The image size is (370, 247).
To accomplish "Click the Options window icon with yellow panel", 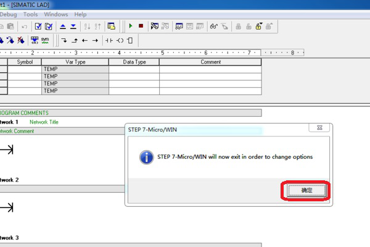I will click(x=112, y=26).
